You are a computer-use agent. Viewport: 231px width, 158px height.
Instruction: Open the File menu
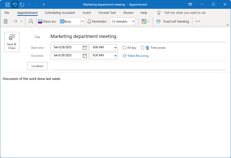[x=7, y=13]
